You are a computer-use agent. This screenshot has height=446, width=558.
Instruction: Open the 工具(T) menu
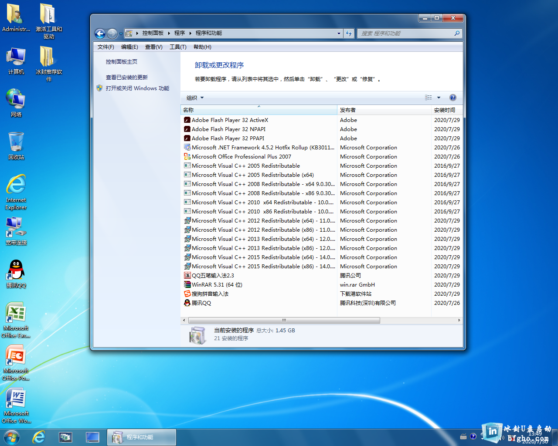(x=178, y=47)
